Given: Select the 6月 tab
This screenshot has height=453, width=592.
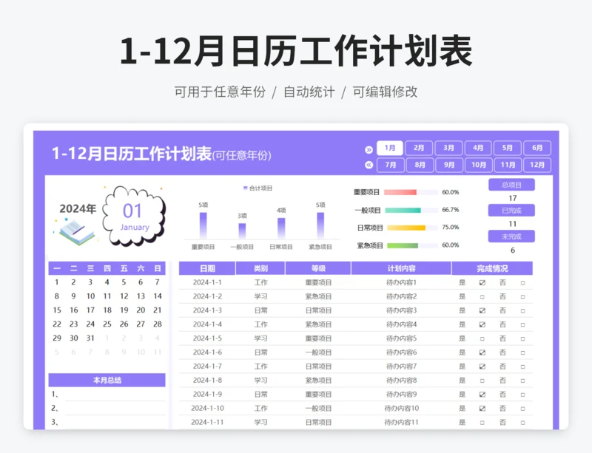Looking at the screenshot, I should click(x=537, y=148).
